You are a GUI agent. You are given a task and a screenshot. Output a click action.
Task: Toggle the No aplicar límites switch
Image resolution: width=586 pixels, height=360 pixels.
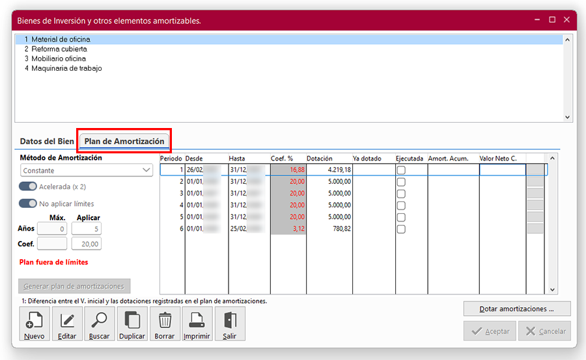28,203
